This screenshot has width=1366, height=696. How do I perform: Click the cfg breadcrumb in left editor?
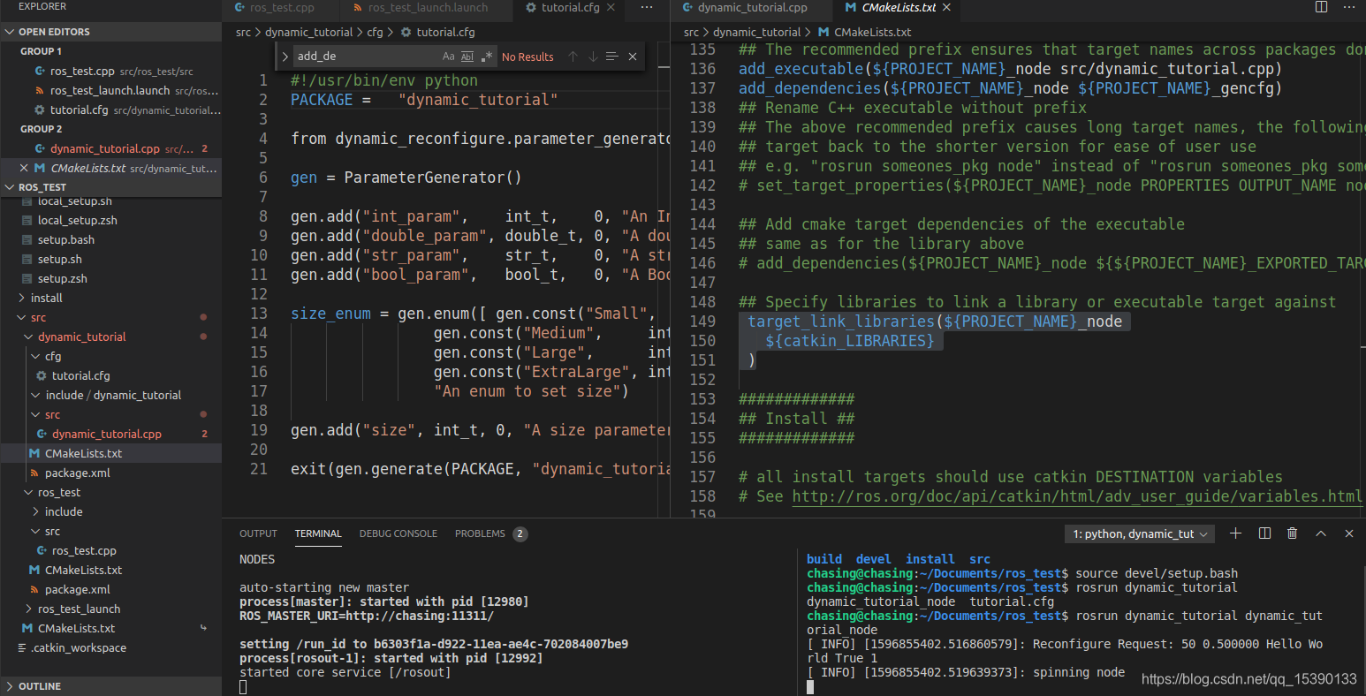pyautogui.click(x=376, y=32)
